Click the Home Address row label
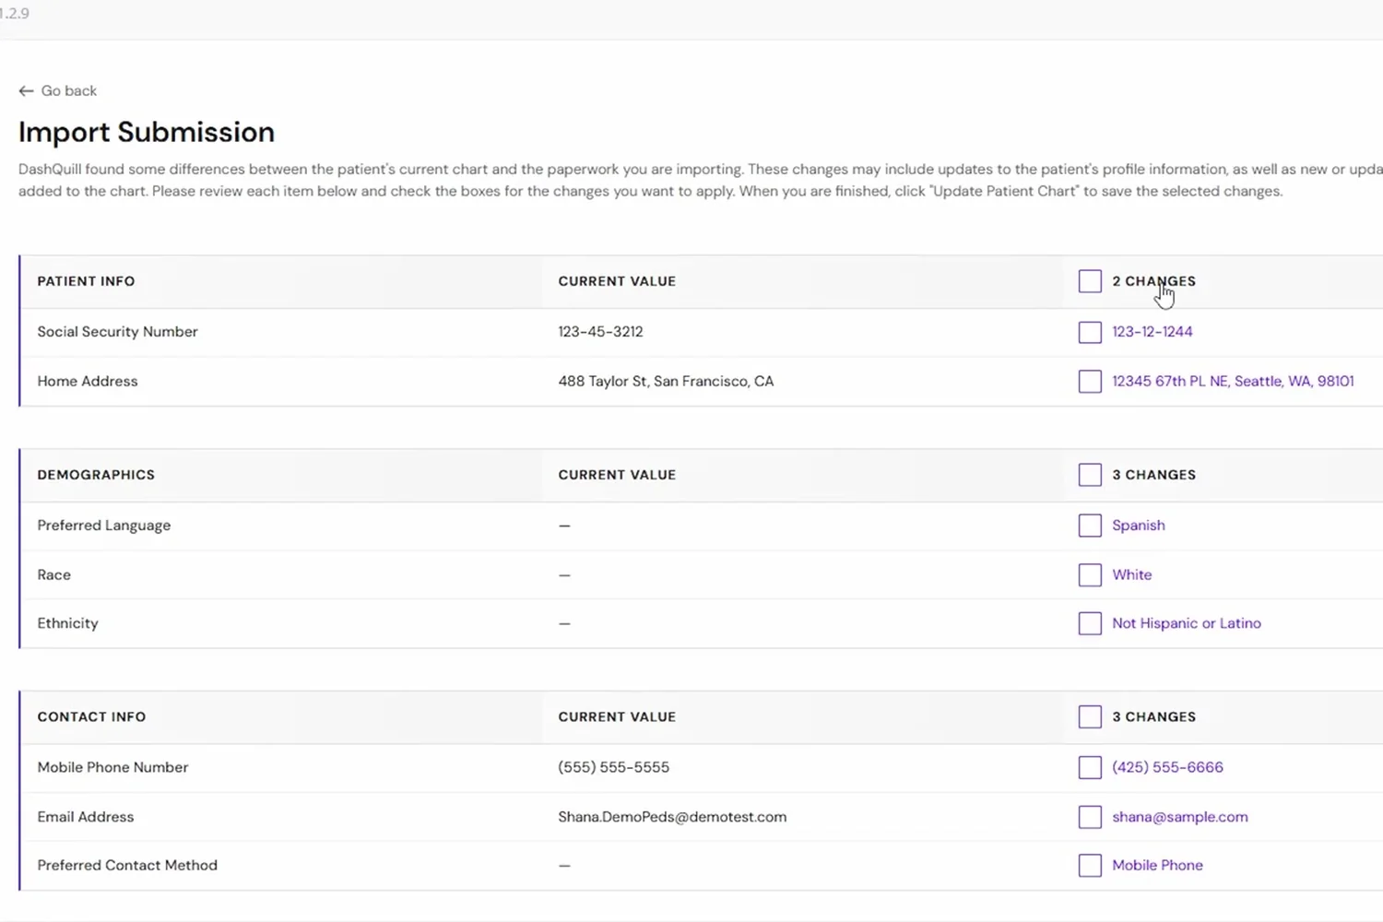The image size is (1383, 922). [x=88, y=382]
